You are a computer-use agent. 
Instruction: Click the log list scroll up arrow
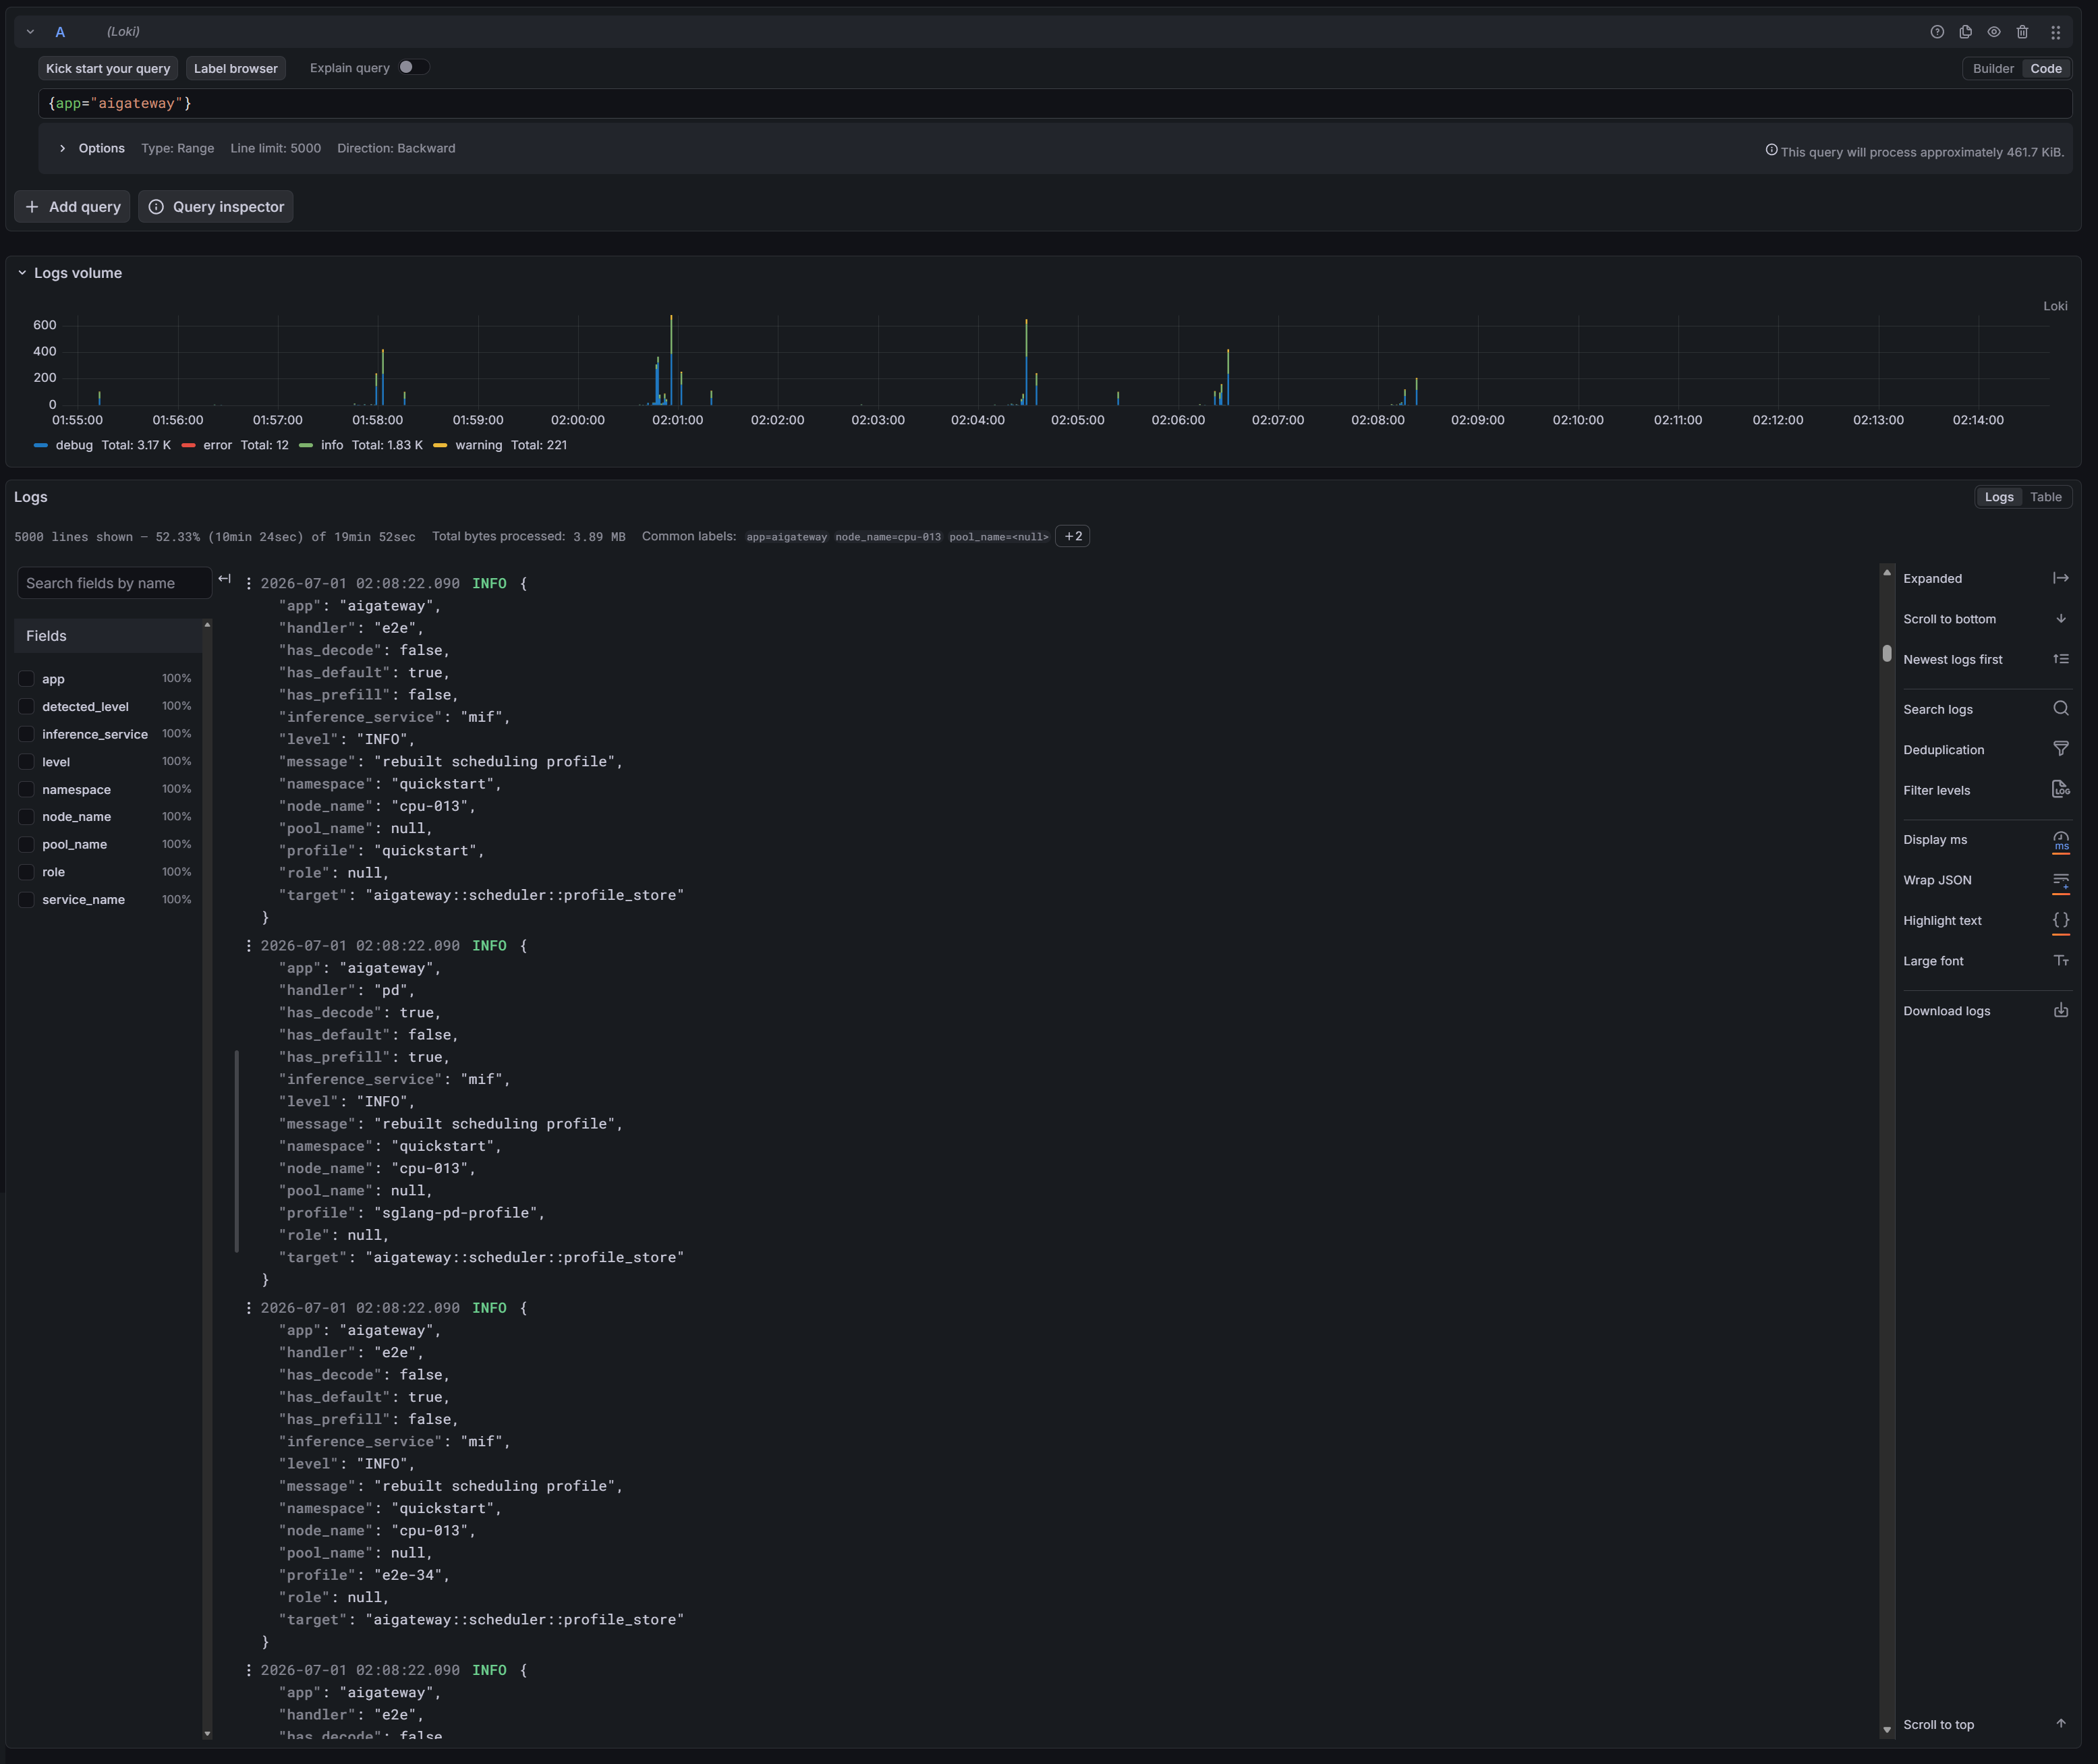(1887, 572)
